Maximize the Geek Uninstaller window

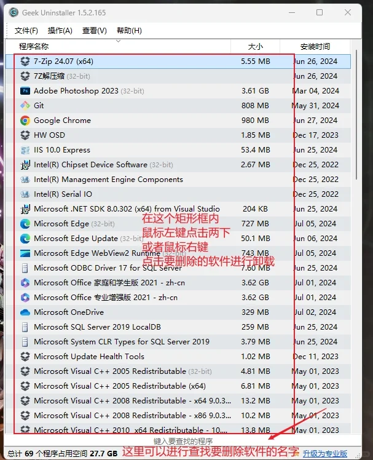320,12
